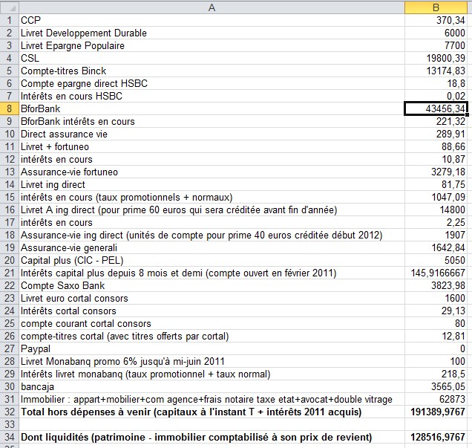The image size is (472, 448).
Task: Select the Livret A ing direct cell
Action: [212, 210]
